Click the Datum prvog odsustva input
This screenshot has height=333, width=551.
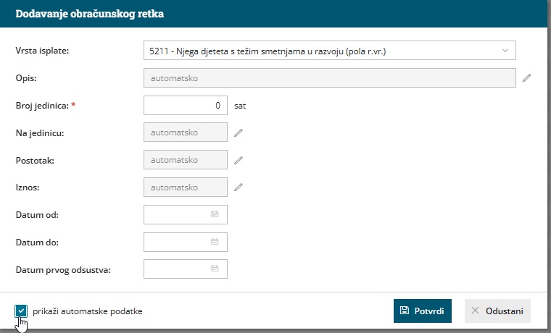(176, 269)
